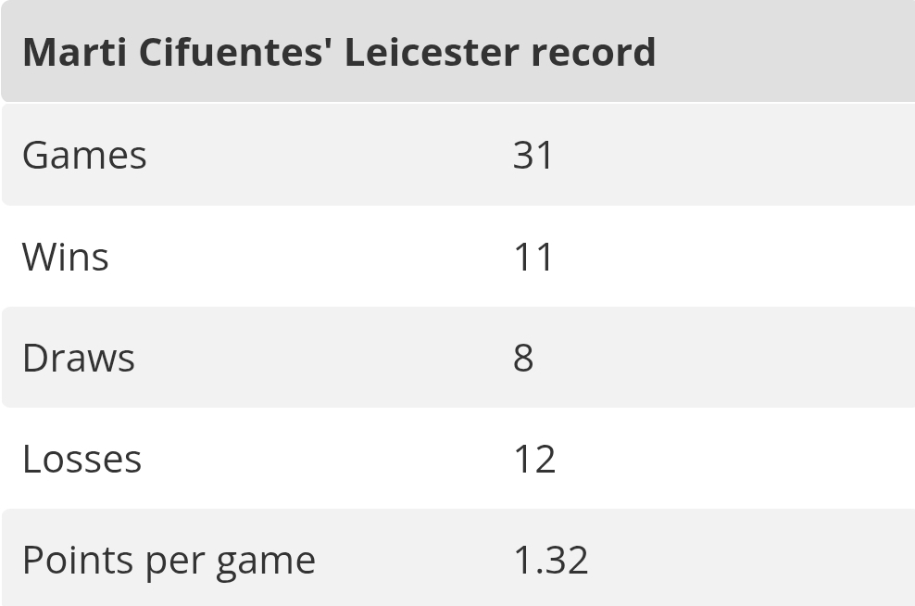Viewport: 915px width, 606px height.
Task: Click empty space right of value 31
Action: [741, 155]
